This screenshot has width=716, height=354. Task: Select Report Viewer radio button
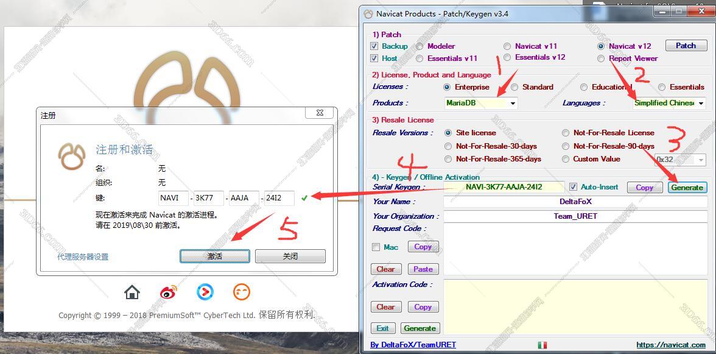[x=601, y=58]
